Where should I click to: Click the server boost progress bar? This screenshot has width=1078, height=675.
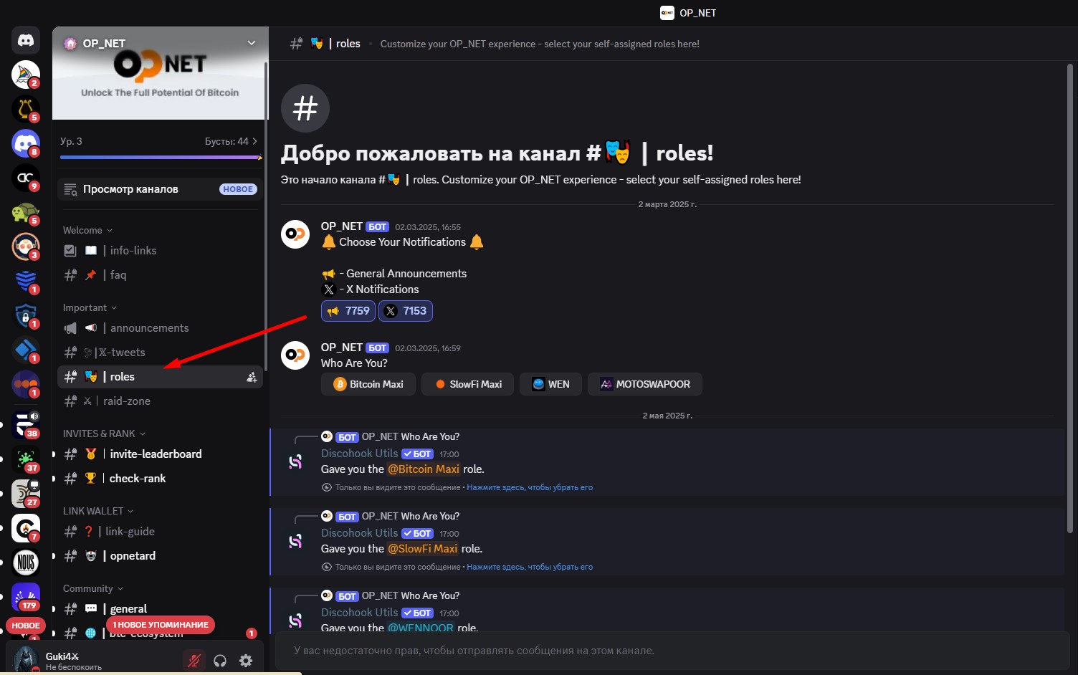click(x=160, y=157)
